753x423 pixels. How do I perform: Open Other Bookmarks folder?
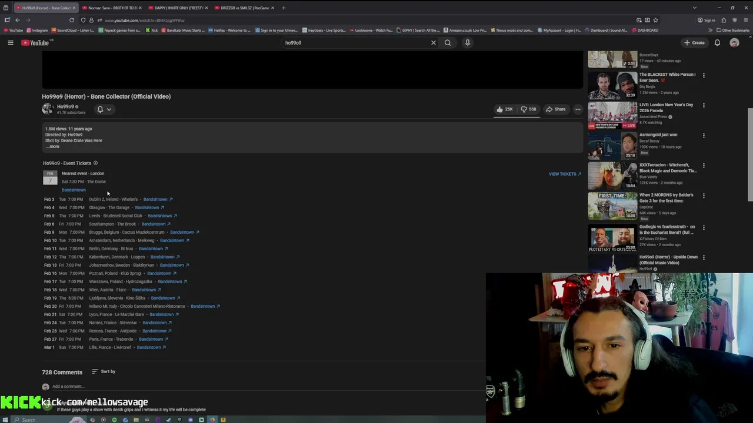click(733, 30)
